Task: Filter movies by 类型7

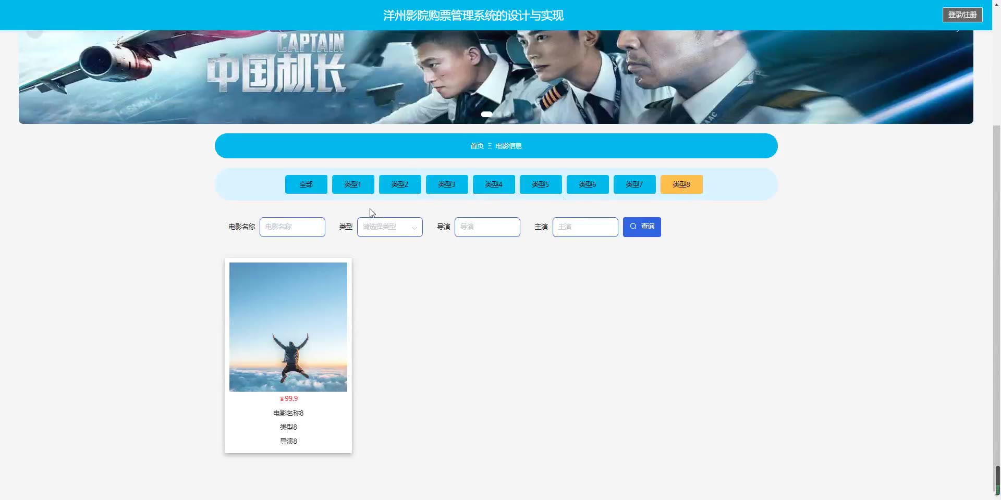Action: click(x=634, y=184)
